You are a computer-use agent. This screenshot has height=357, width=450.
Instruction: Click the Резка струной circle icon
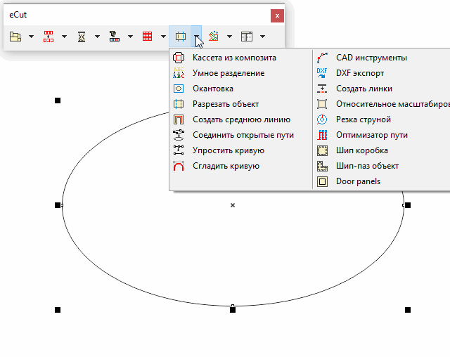coord(322,119)
